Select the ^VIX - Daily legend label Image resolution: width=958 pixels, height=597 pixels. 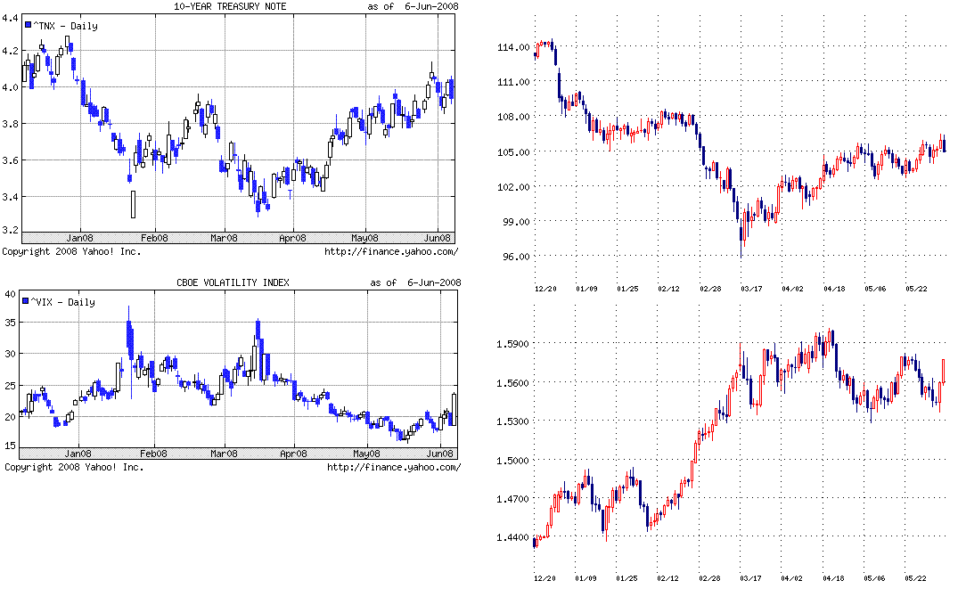tap(67, 302)
